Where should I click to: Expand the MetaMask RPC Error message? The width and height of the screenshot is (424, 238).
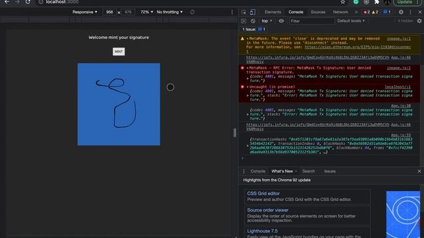[247, 68]
